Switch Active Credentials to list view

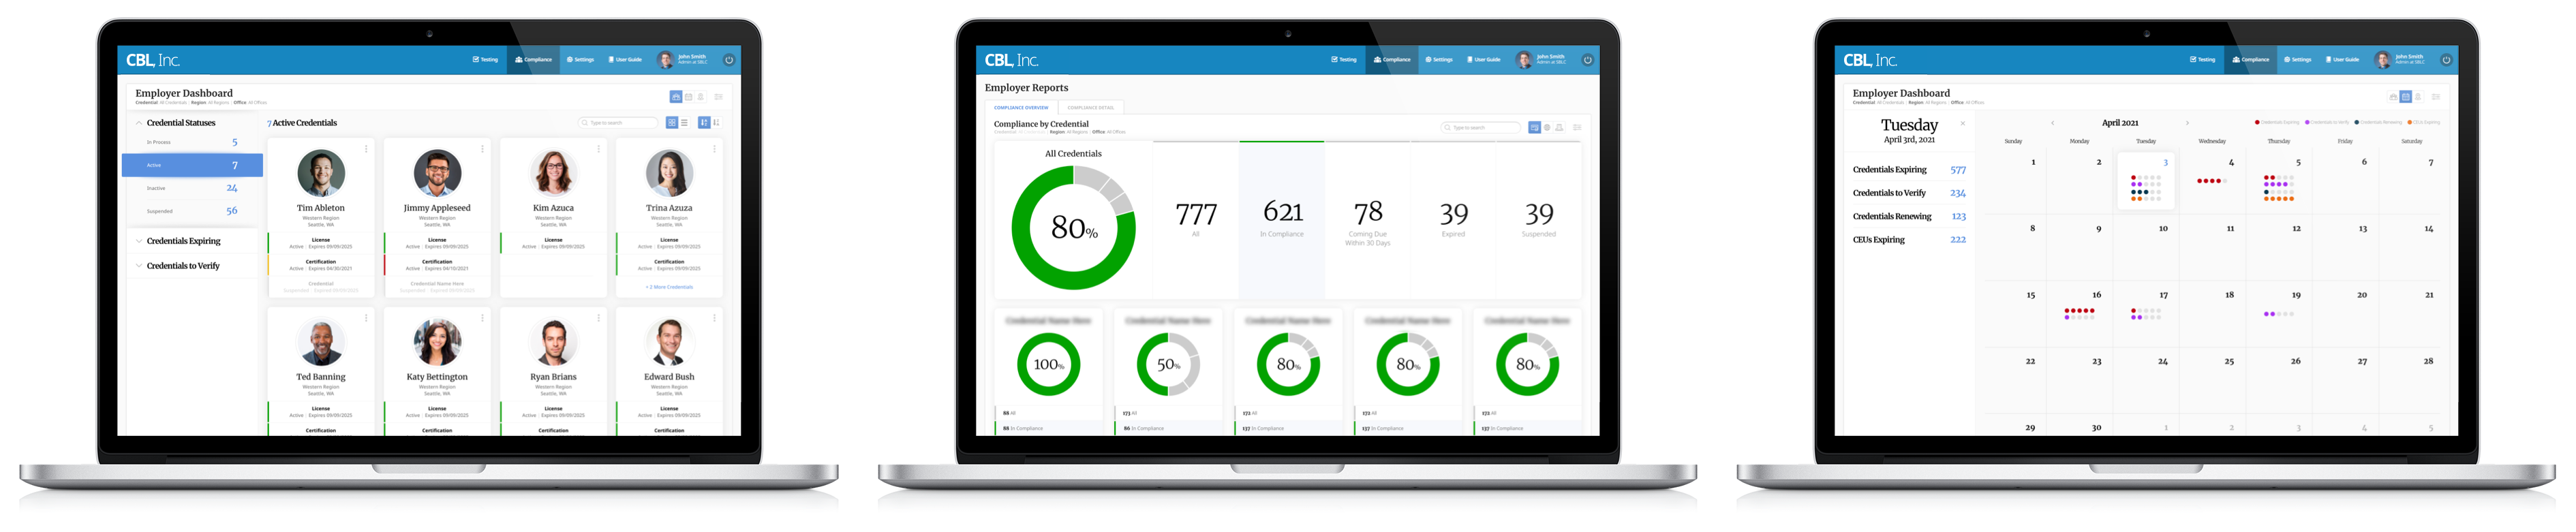[684, 123]
